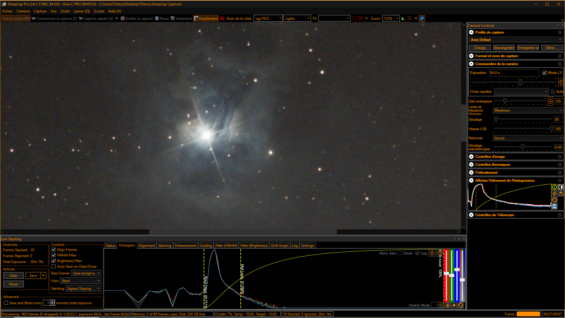
Task: Click the Pause stacking button
Action: 14,284
